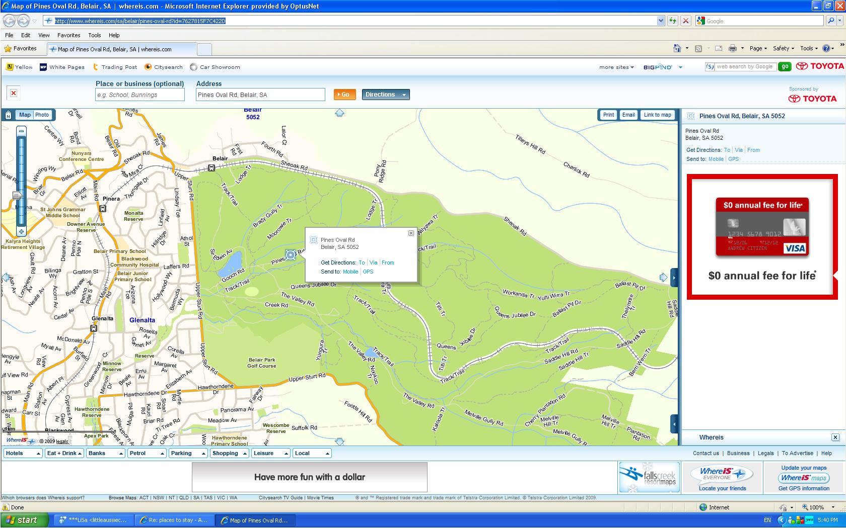Zoom in using the map plus button
This screenshot has width=846, height=528.
pos(21,232)
